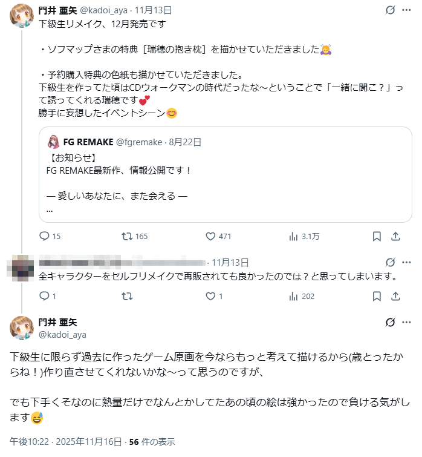Reply to the blurred user's comment

pyautogui.click(x=44, y=296)
